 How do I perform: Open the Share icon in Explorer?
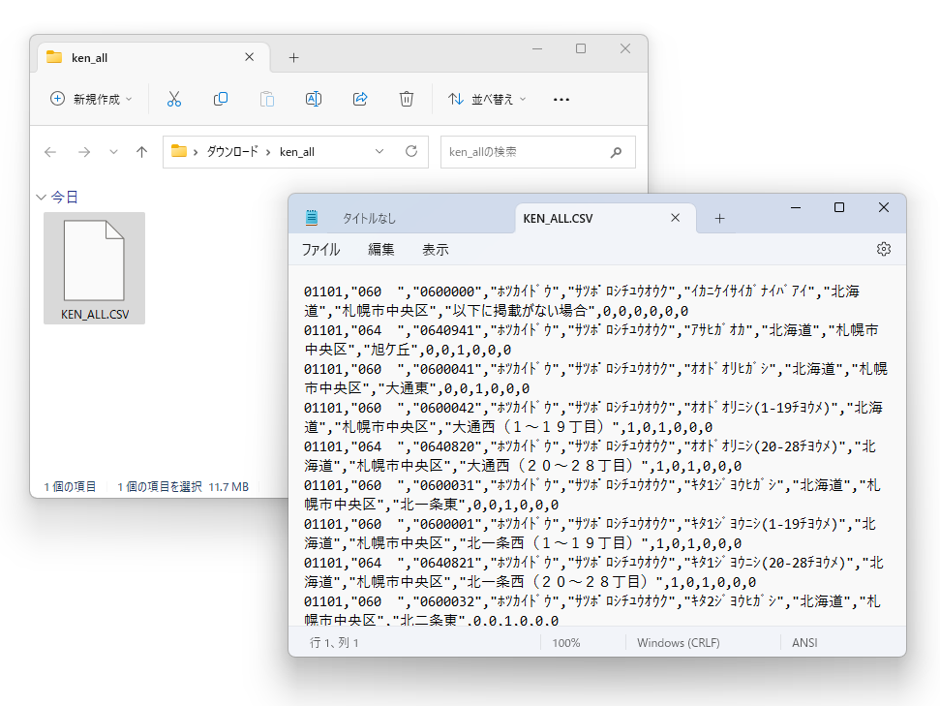(x=359, y=99)
